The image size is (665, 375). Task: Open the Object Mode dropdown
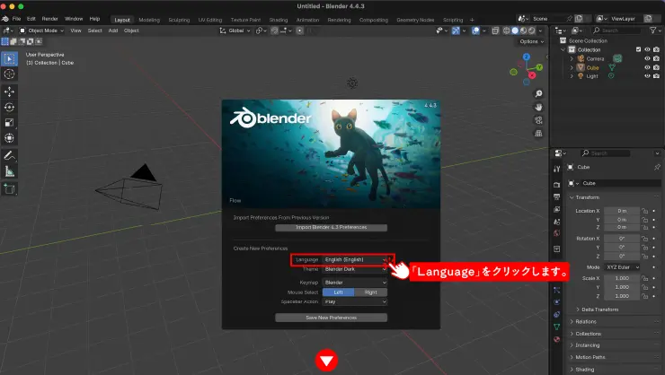pos(41,31)
